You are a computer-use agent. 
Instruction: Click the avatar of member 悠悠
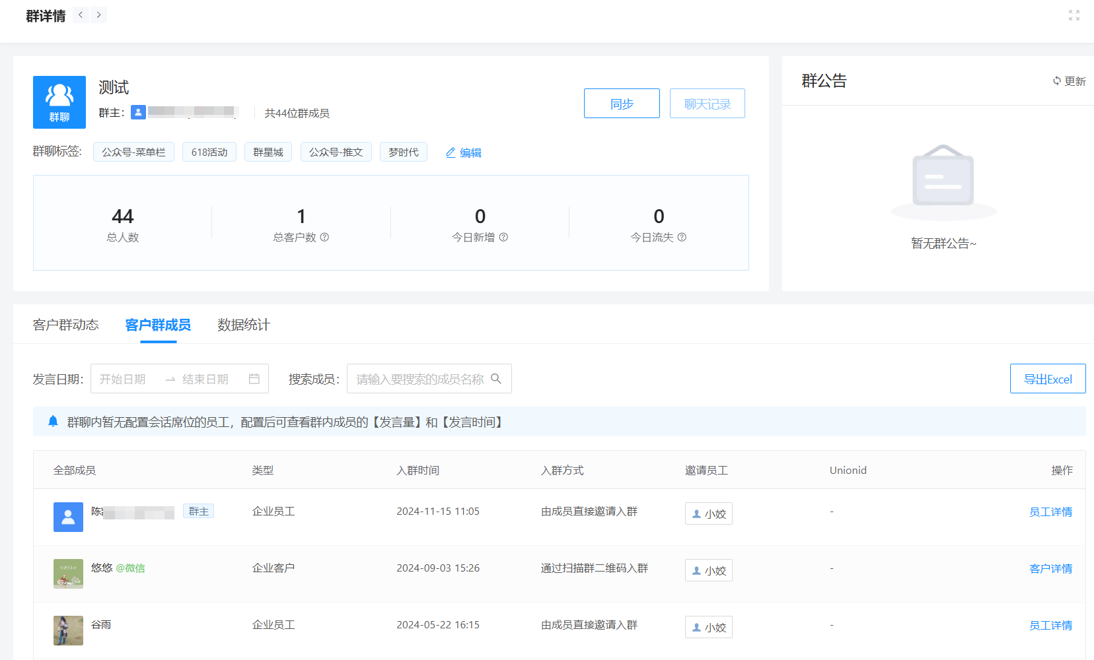[68, 574]
